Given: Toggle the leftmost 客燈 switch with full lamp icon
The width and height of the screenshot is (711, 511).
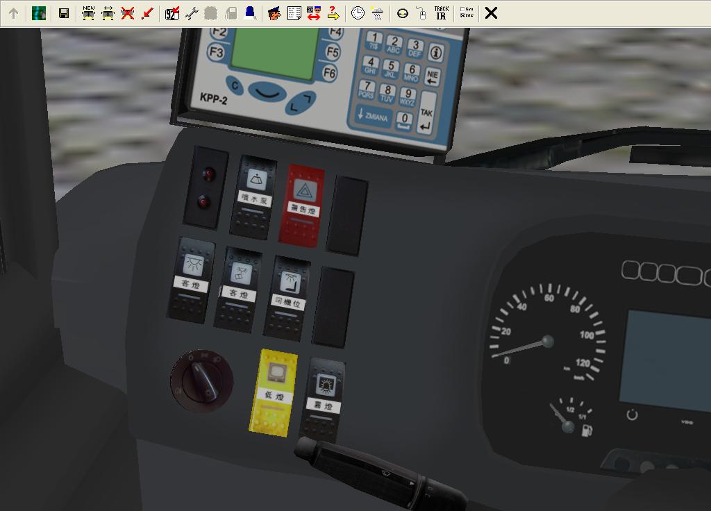Looking at the screenshot, I should (x=191, y=280).
